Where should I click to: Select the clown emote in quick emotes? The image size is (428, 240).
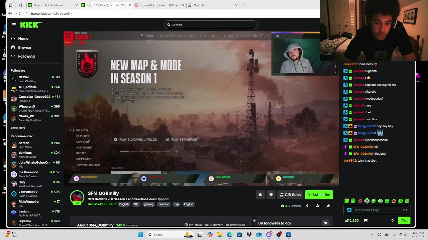(x=367, y=201)
